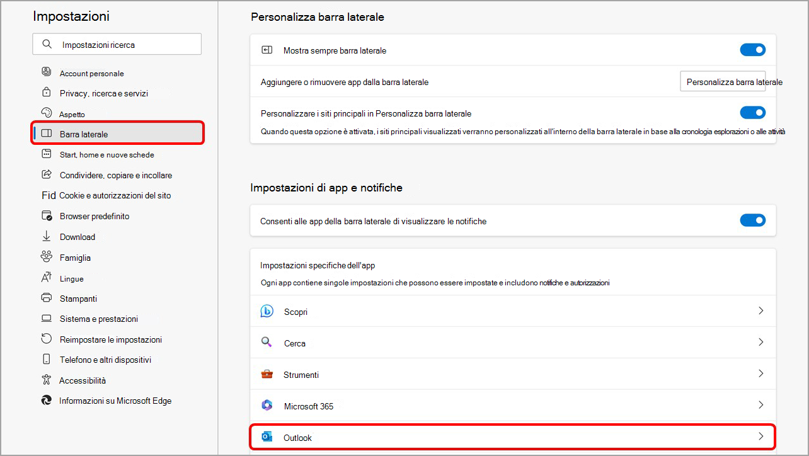The image size is (809, 456).
Task: Click Cerca row label
Action: click(x=295, y=343)
